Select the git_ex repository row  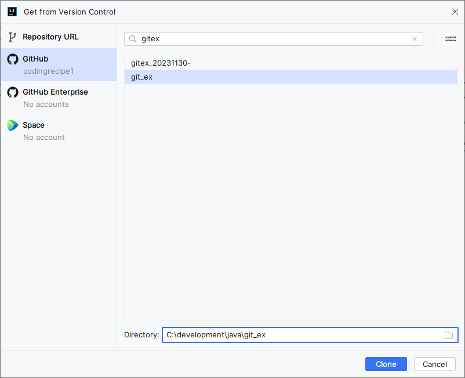[290, 77]
